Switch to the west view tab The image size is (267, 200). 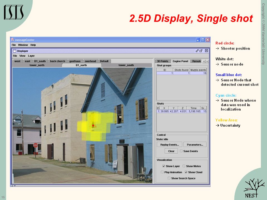click(17, 61)
